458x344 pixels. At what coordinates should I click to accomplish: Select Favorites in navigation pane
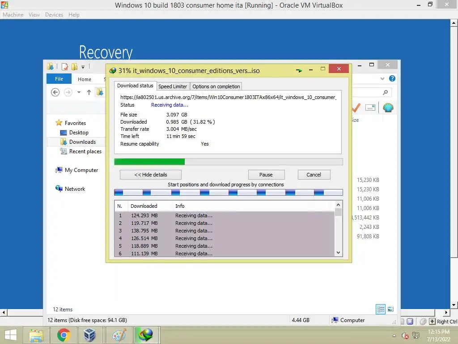[75, 123]
